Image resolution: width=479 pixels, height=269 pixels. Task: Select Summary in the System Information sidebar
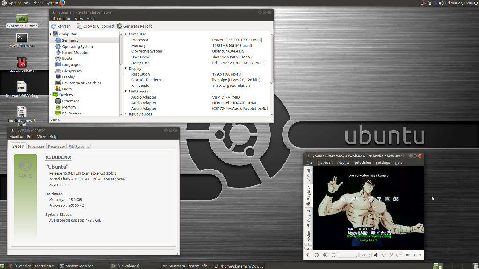(x=70, y=40)
